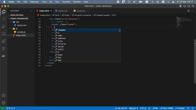This screenshot has width=196, height=110.
Task: Open Spotlight search in menu bar
Action: pos(168,2)
